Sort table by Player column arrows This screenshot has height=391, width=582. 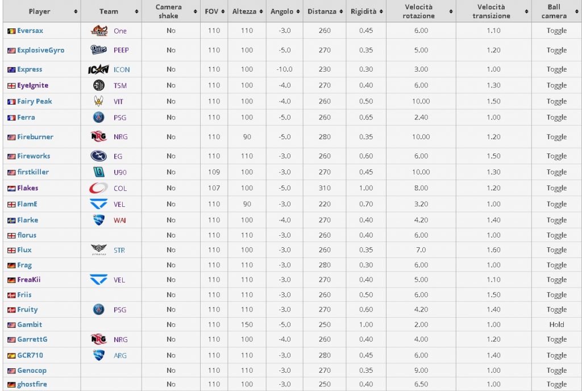[76, 11]
